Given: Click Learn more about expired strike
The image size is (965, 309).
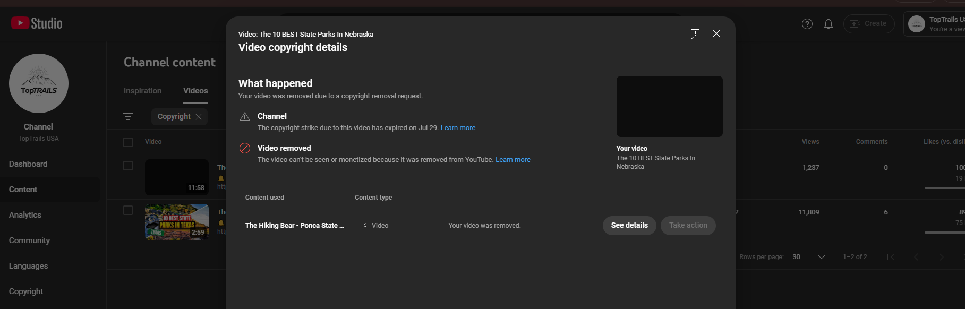Looking at the screenshot, I should [x=458, y=128].
